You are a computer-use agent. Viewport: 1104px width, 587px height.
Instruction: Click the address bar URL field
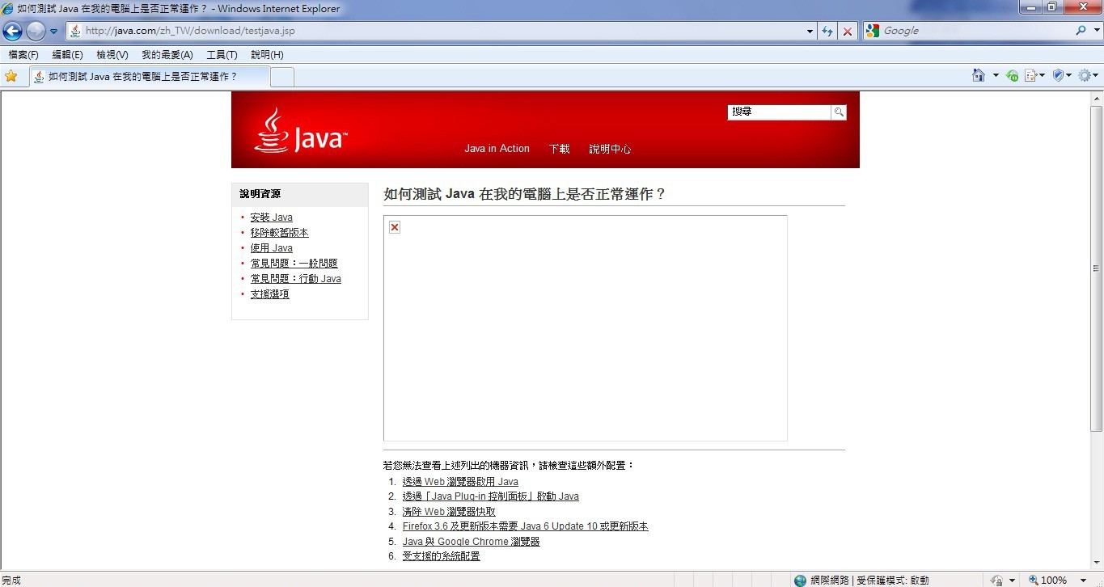441,31
